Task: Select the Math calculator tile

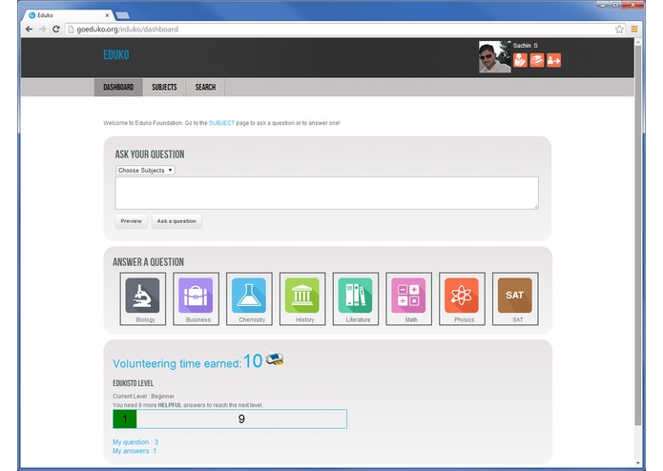Action: point(408,298)
